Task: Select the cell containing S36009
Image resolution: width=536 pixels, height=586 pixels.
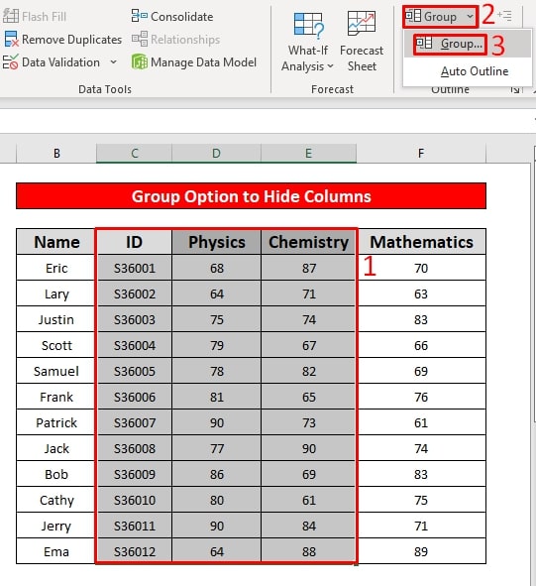Action: (x=134, y=474)
